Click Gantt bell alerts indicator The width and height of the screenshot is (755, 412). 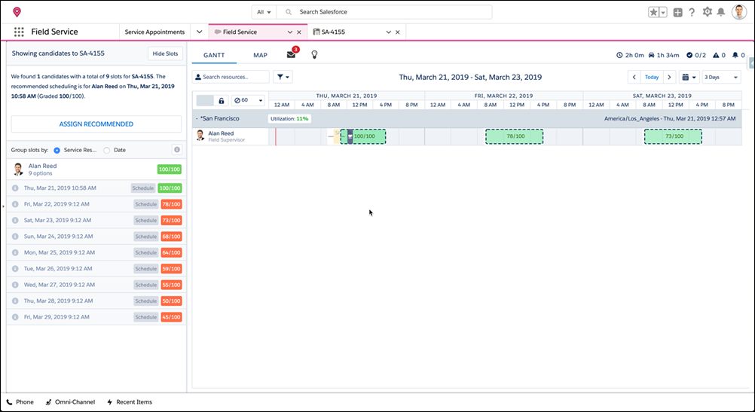pos(738,55)
